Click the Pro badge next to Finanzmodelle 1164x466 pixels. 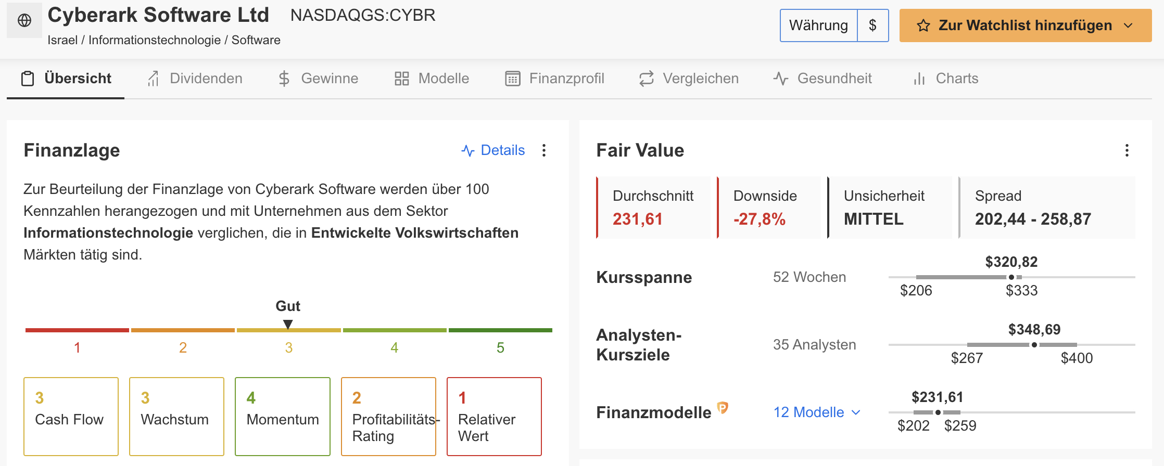click(723, 408)
